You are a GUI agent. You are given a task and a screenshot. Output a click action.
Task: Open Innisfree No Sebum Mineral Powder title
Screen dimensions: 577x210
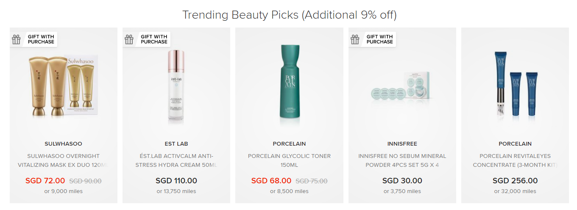click(x=402, y=160)
